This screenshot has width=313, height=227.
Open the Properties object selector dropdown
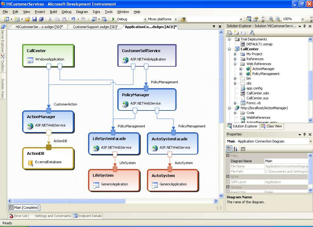coord(311,142)
